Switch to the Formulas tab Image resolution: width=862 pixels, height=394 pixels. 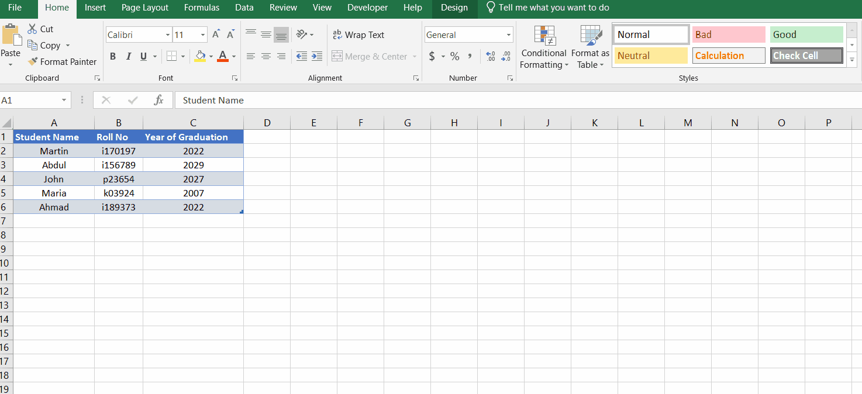pos(202,8)
